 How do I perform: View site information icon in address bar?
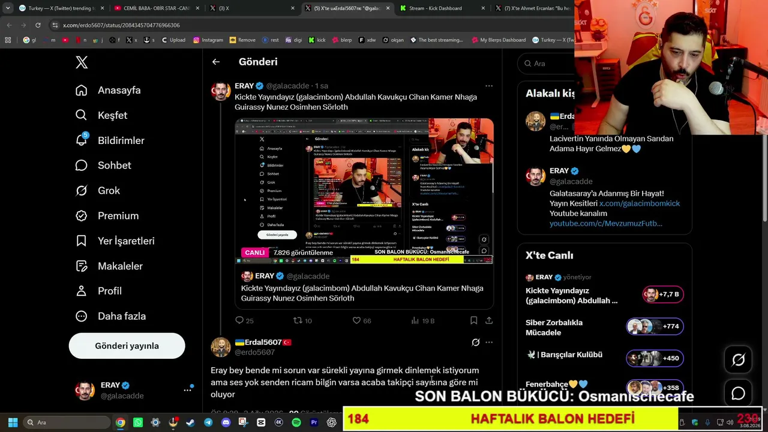(x=55, y=25)
